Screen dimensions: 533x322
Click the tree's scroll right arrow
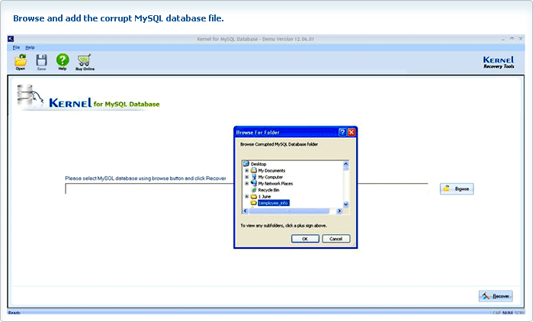(339, 211)
